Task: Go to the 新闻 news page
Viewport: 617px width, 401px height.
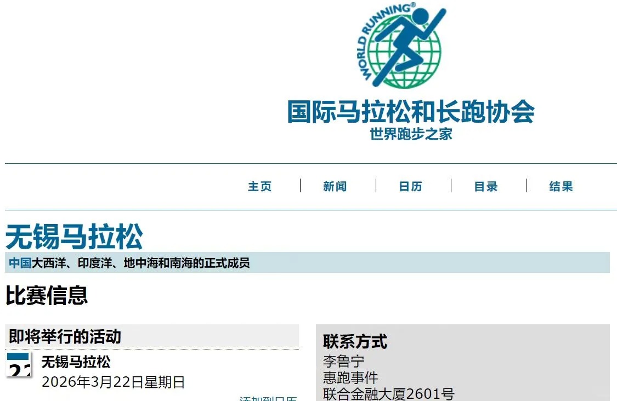Action: point(335,186)
